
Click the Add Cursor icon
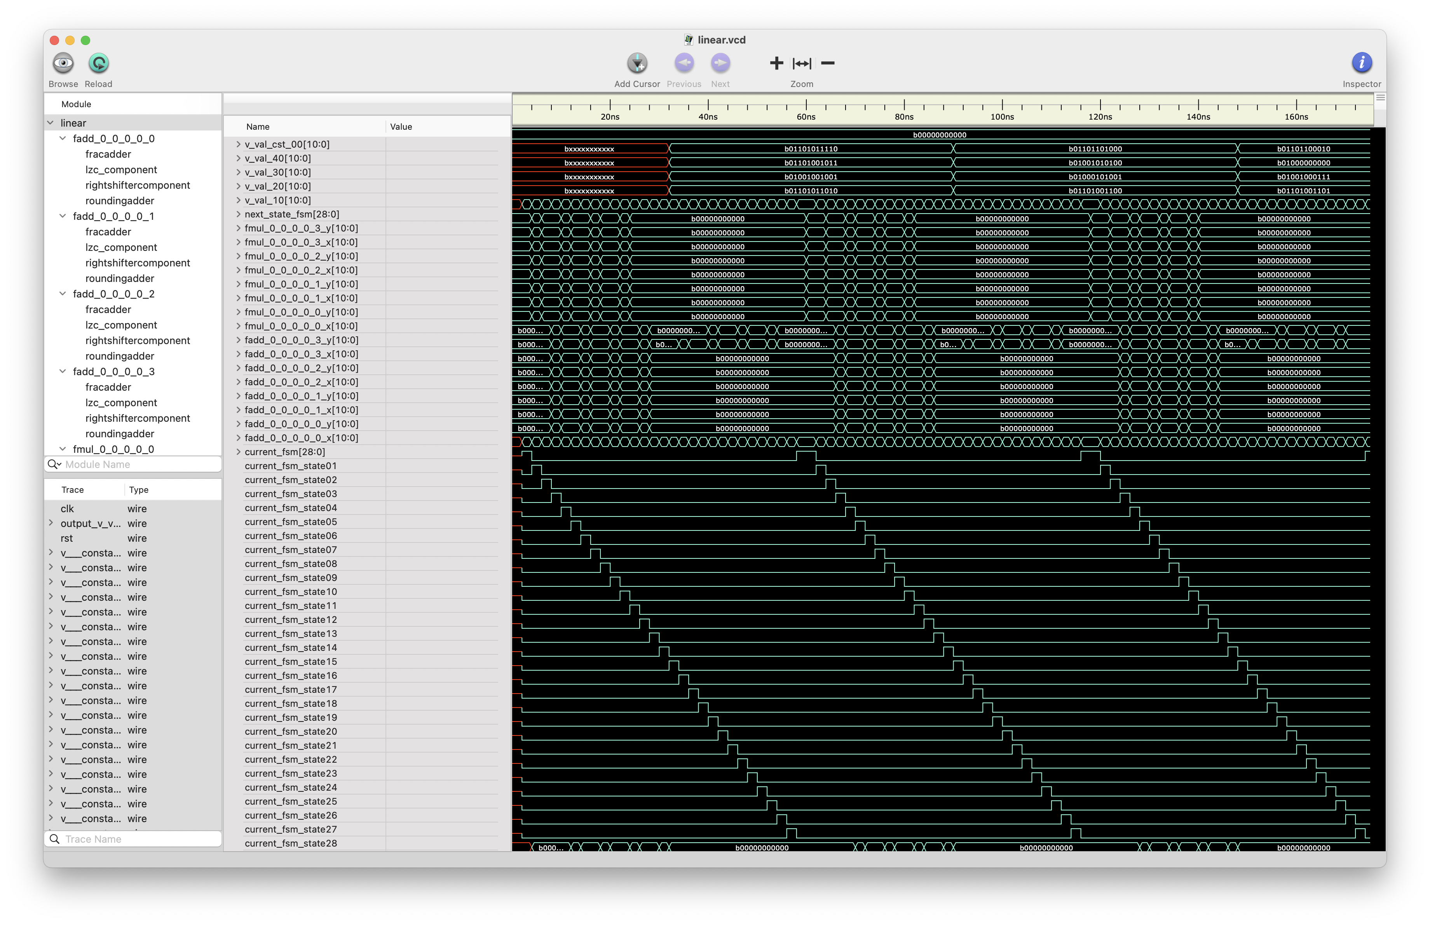coord(637,63)
